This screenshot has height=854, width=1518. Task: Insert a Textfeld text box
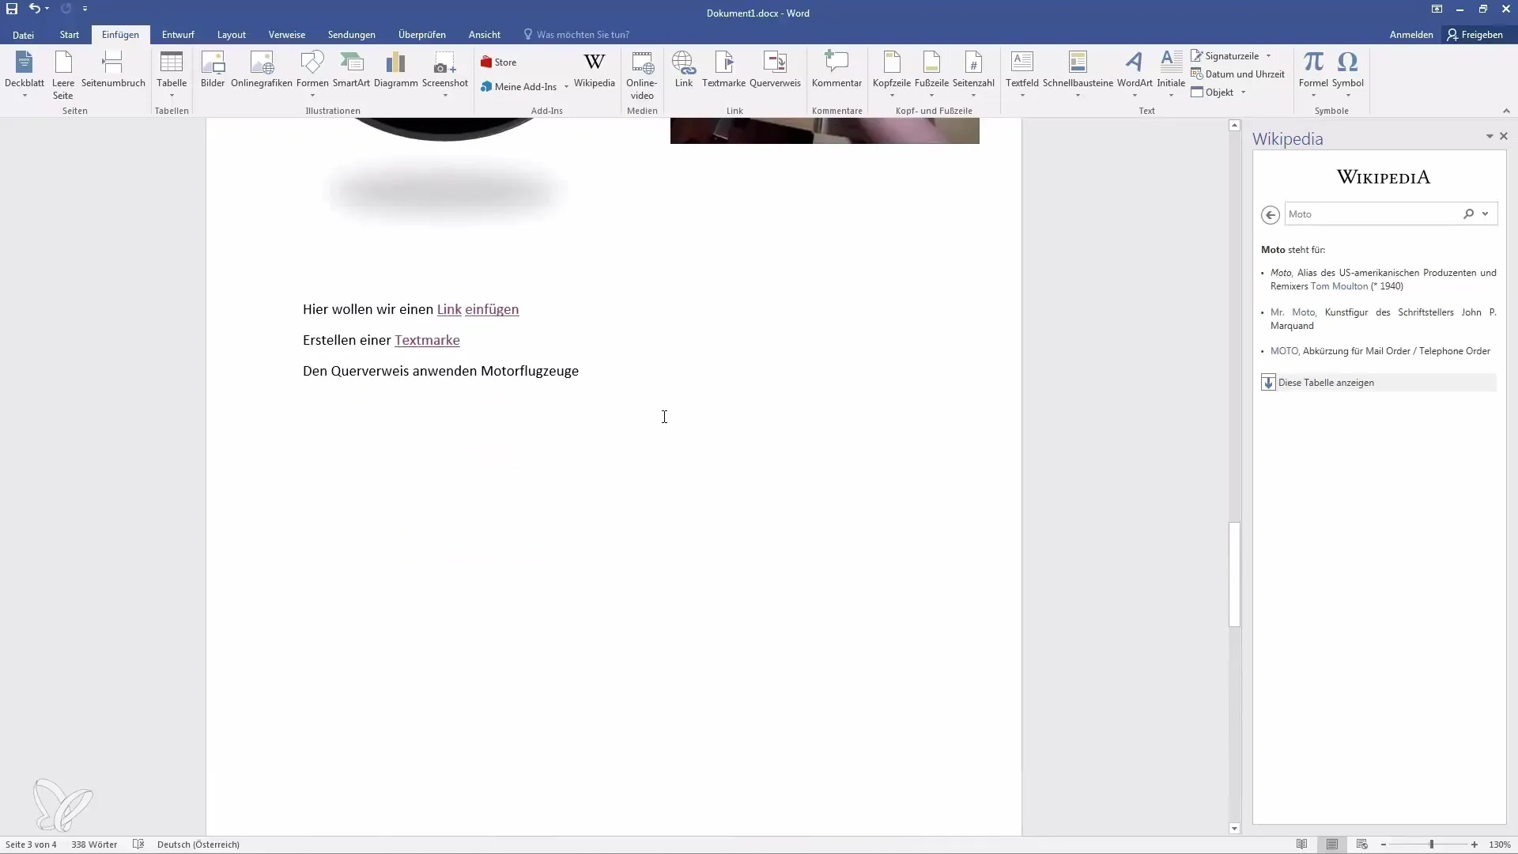(x=1022, y=74)
